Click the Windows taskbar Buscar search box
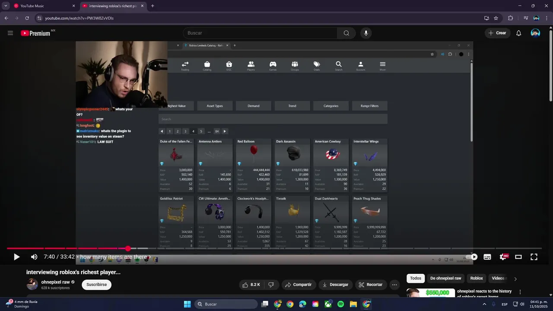 pos(226,304)
